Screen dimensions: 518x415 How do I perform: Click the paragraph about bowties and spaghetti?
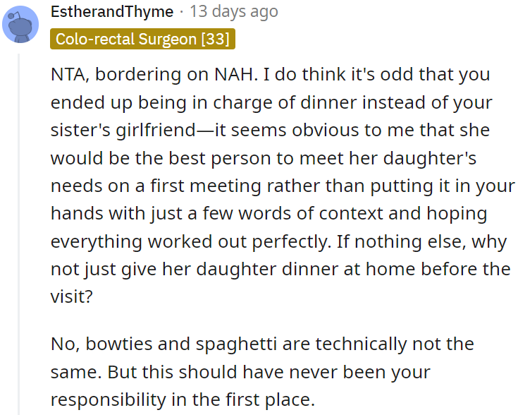(262, 372)
